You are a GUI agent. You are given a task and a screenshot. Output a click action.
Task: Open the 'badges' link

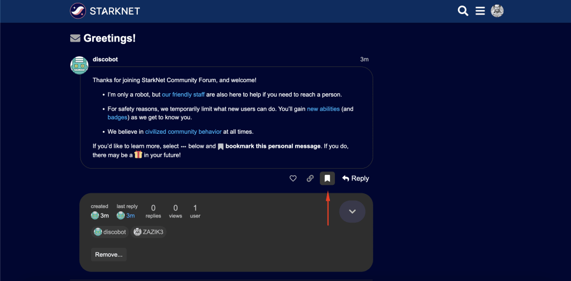(x=117, y=117)
